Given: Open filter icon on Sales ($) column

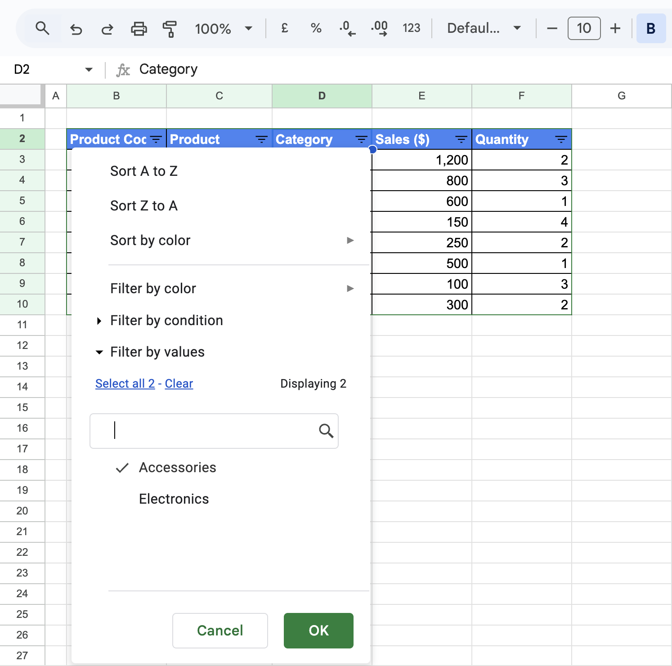Looking at the screenshot, I should pyautogui.click(x=461, y=139).
